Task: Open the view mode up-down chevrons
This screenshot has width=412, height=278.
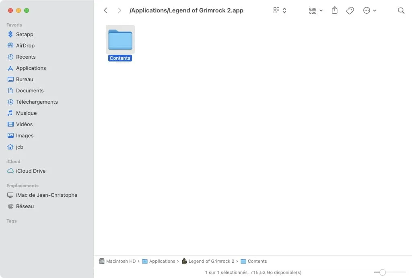Action: [284, 10]
